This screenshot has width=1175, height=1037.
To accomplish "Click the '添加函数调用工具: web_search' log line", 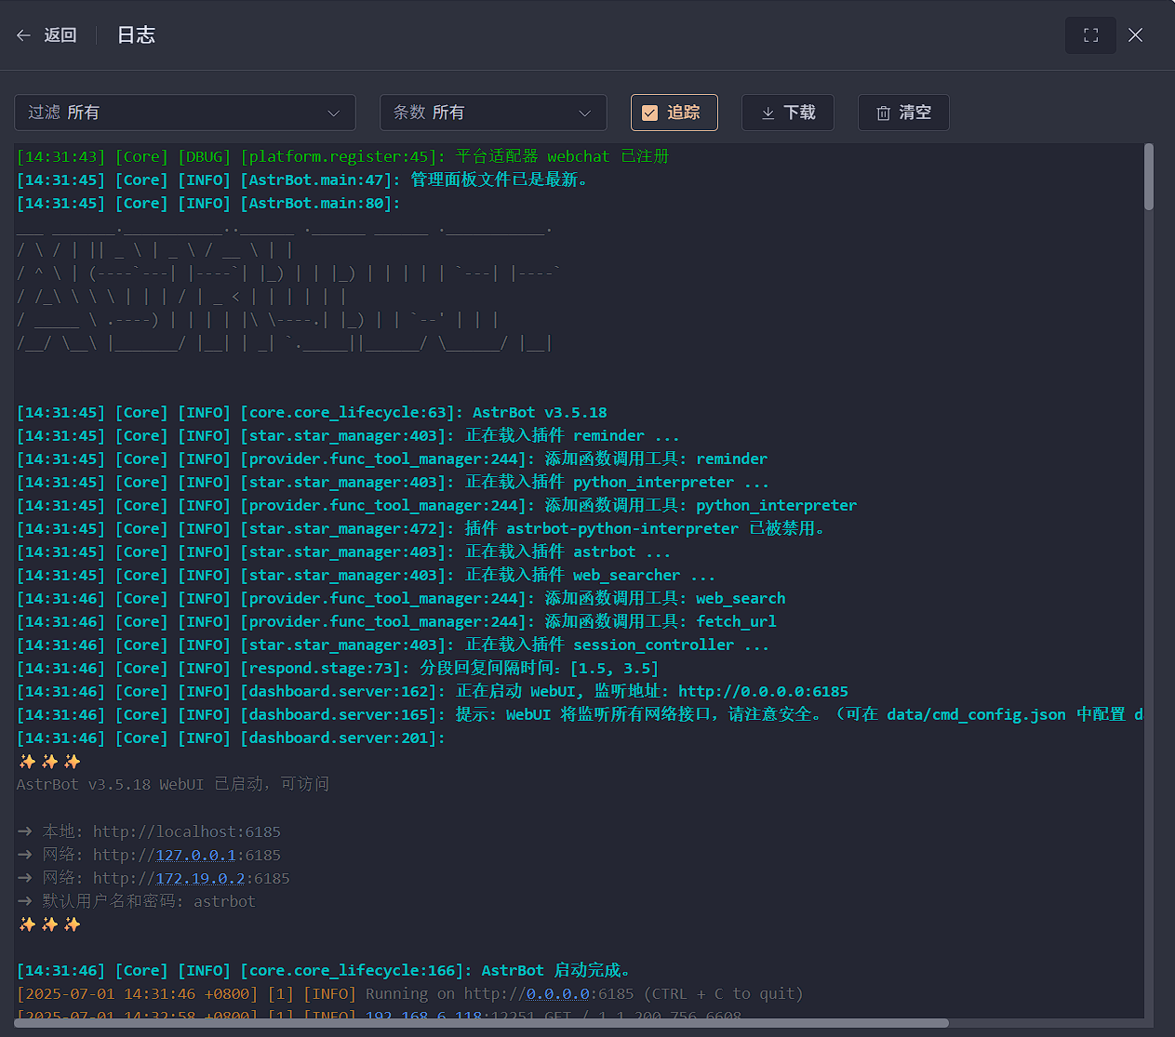I will (401, 599).
